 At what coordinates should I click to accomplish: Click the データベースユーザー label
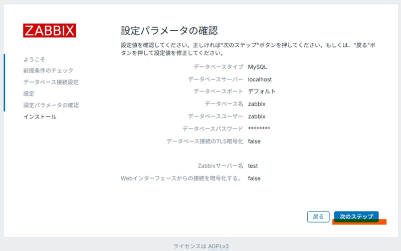pyautogui.click(x=216, y=116)
